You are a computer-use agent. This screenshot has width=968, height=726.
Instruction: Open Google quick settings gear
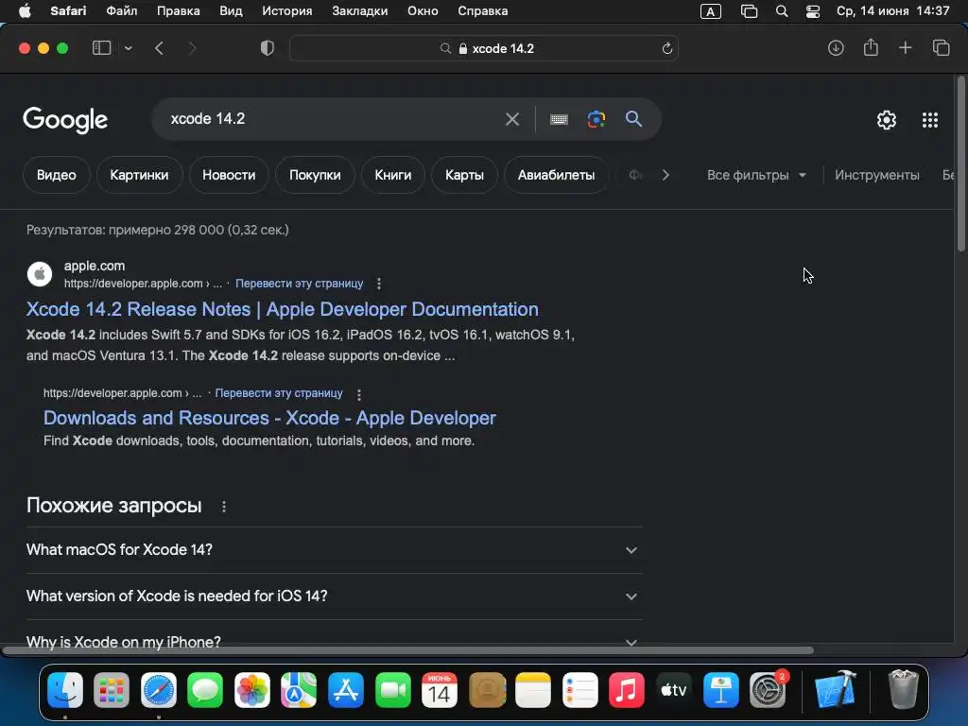887,120
